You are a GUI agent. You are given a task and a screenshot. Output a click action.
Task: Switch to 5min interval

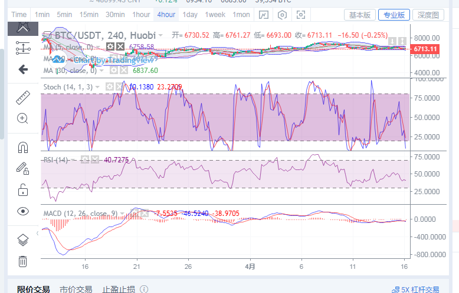(64, 15)
